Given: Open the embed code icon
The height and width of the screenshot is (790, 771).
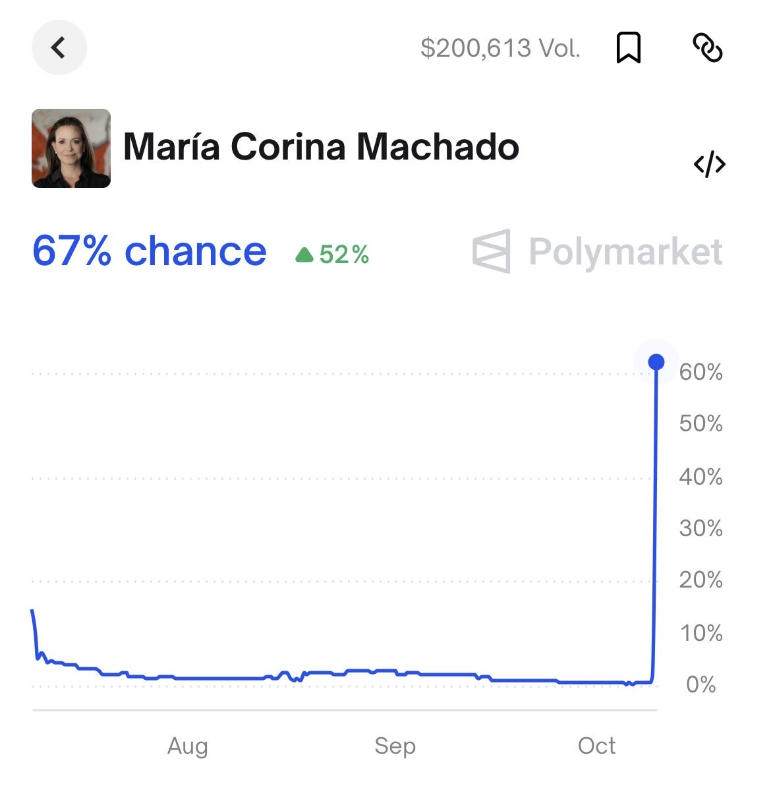Looking at the screenshot, I should pyautogui.click(x=709, y=165).
